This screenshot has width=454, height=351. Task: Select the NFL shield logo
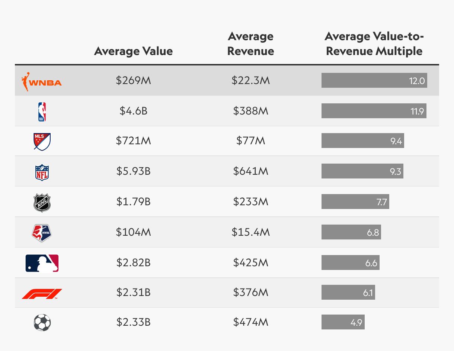(x=42, y=172)
